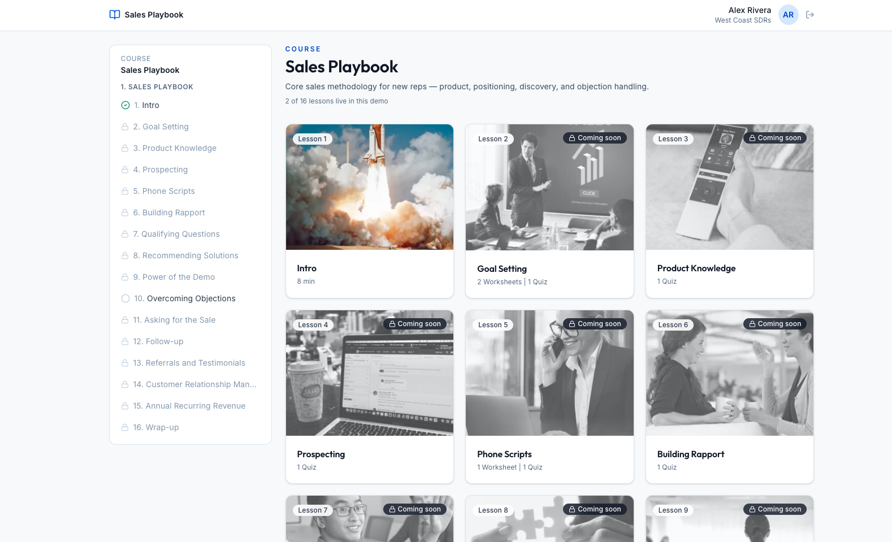Click the lock icon beside Qualifying Questions
Image resolution: width=892 pixels, height=542 pixels.
point(125,234)
